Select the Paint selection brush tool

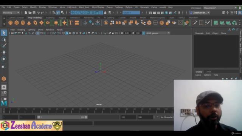click(4, 46)
